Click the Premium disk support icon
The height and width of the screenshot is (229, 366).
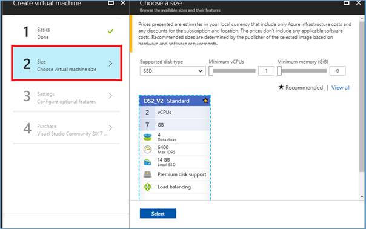point(147,174)
